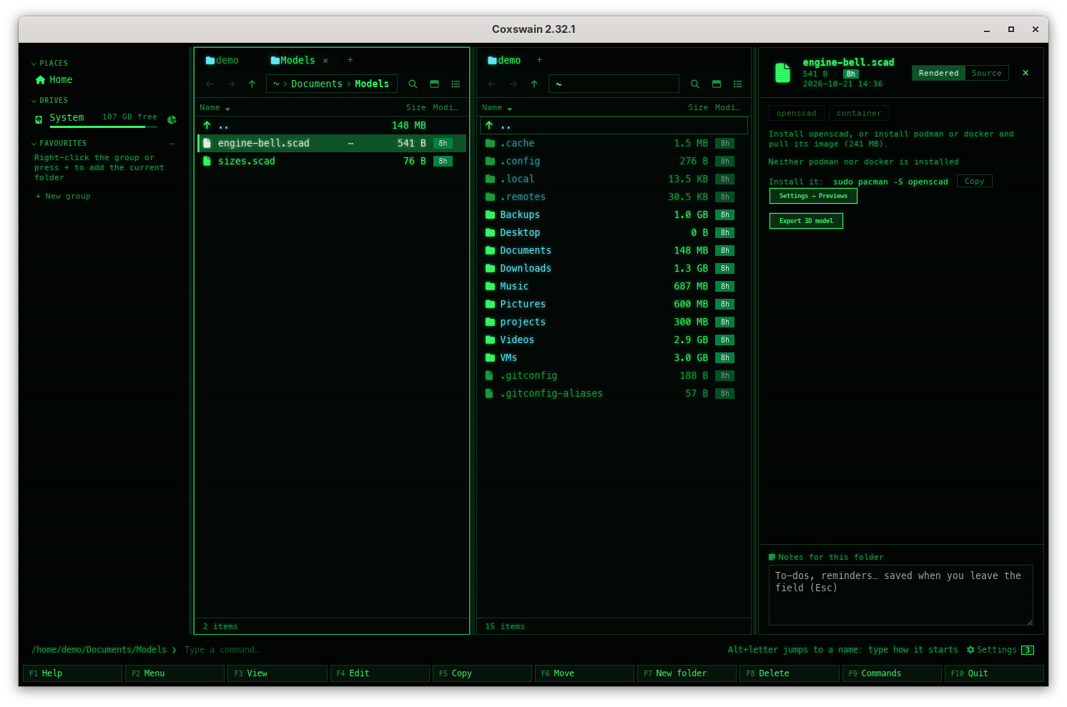
Task: Click the back arrow in the Documents › Models pane
Action: (210, 84)
